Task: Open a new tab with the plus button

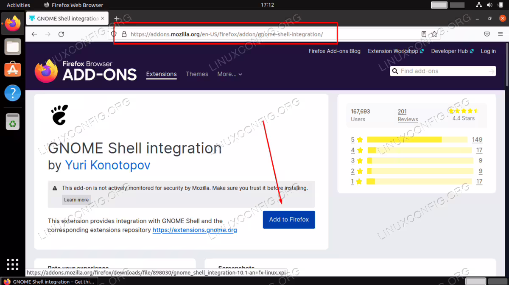Action: click(x=117, y=19)
